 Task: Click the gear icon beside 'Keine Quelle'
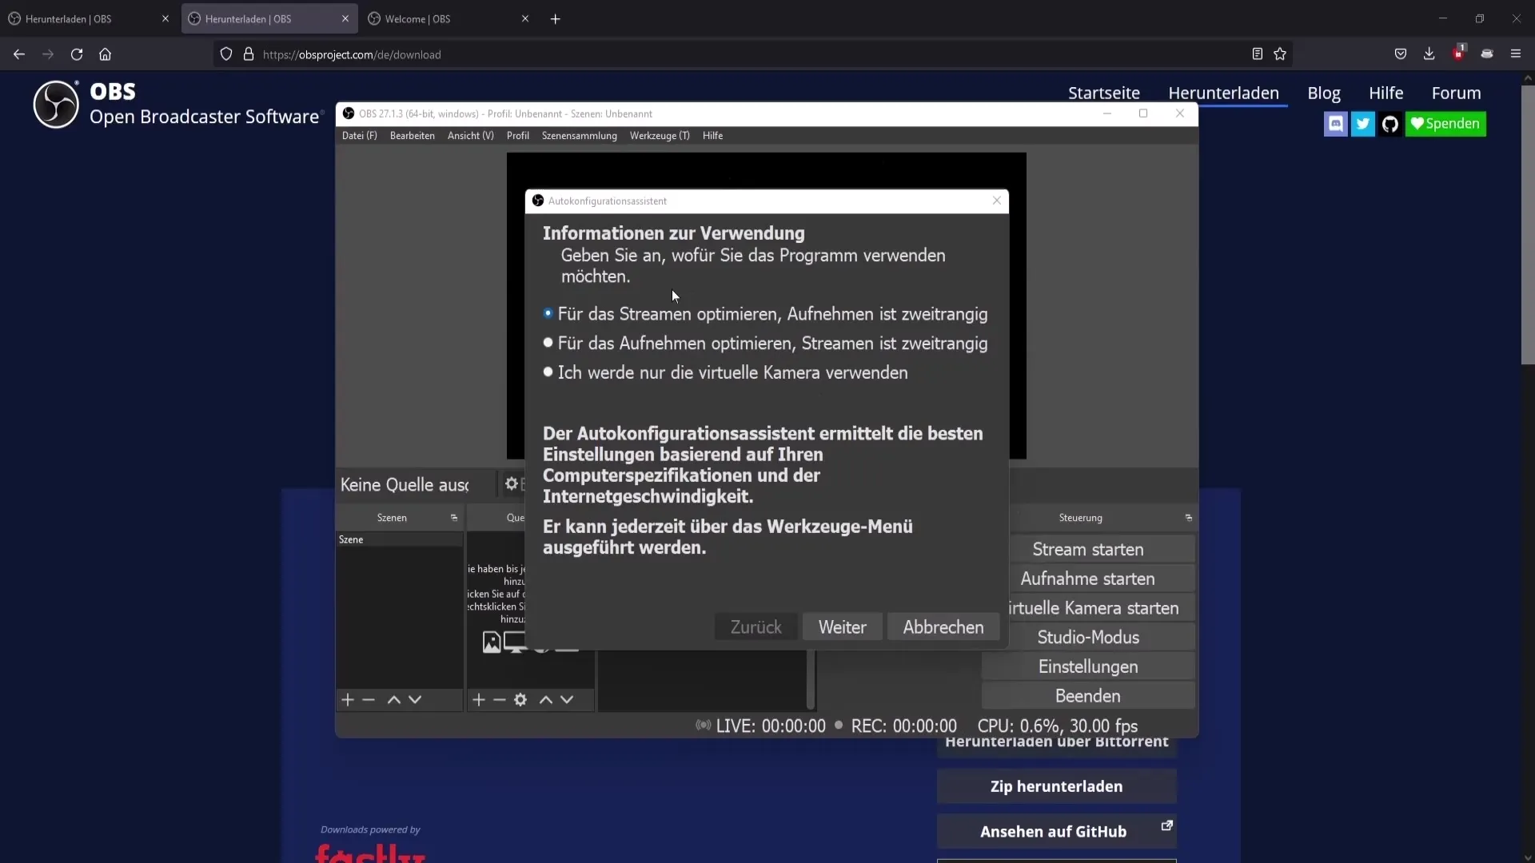point(512,483)
